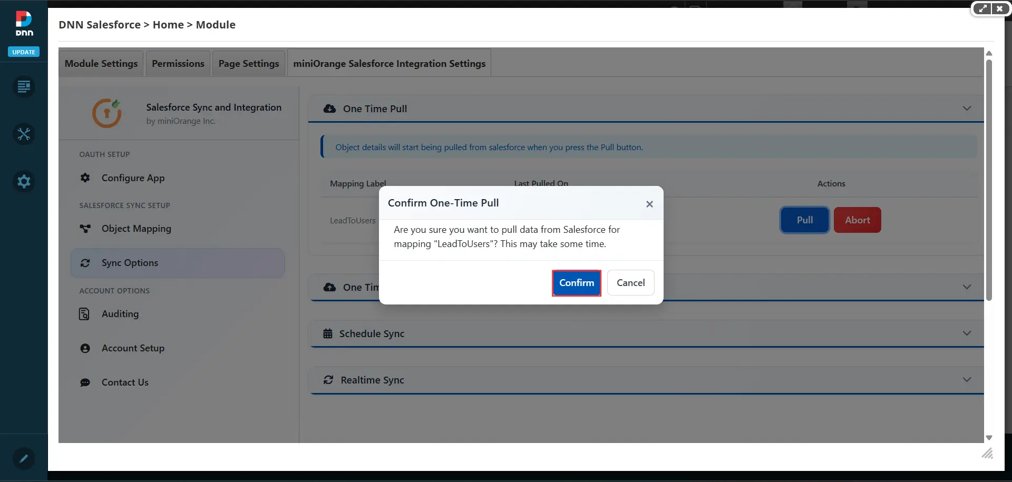The width and height of the screenshot is (1012, 482).
Task: Click the Auditing document icon
Action: (84, 314)
